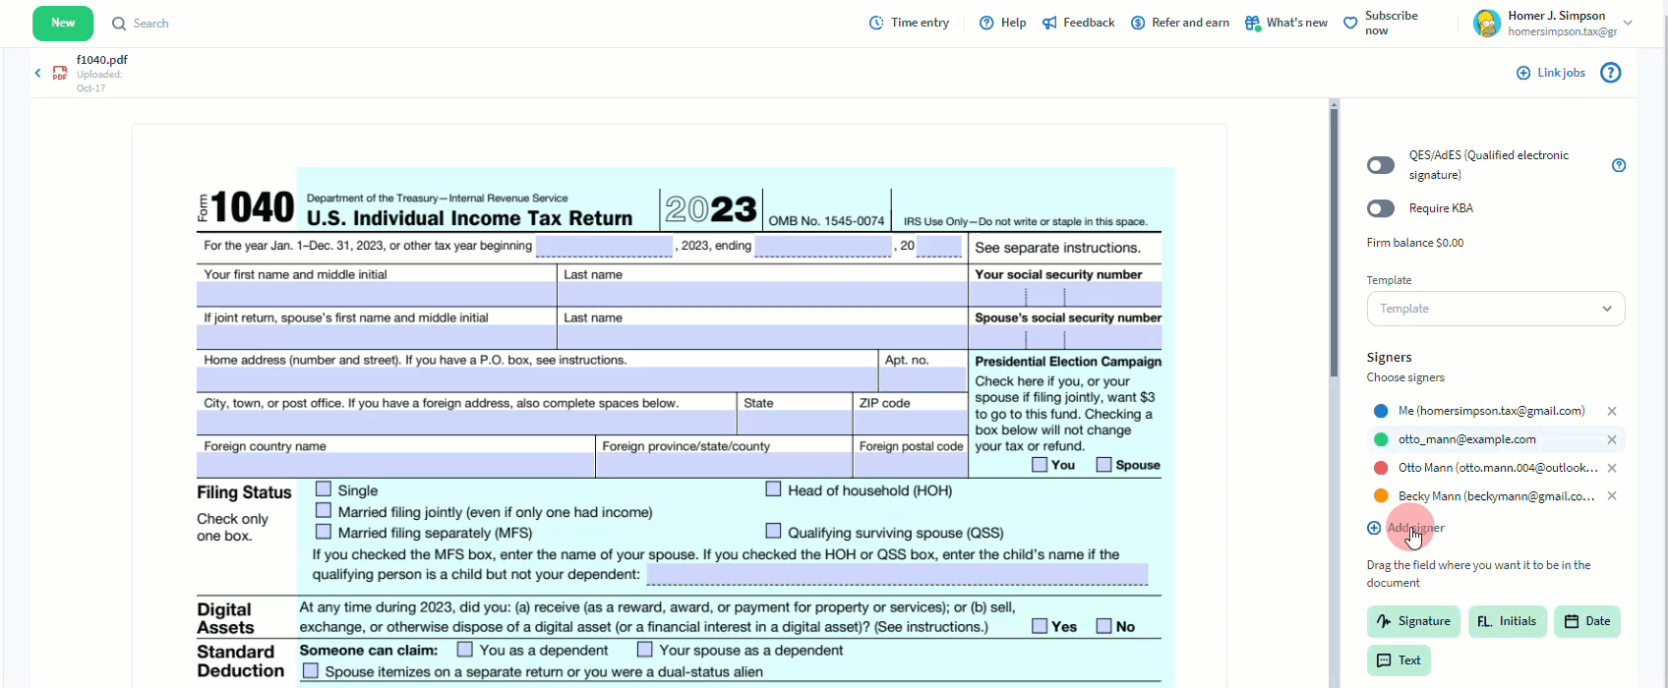
Task: Open the help question mark icon near Link jobs
Action: (1610, 73)
